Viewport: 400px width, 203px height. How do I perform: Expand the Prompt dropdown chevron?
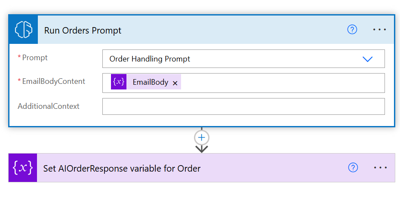(x=367, y=59)
